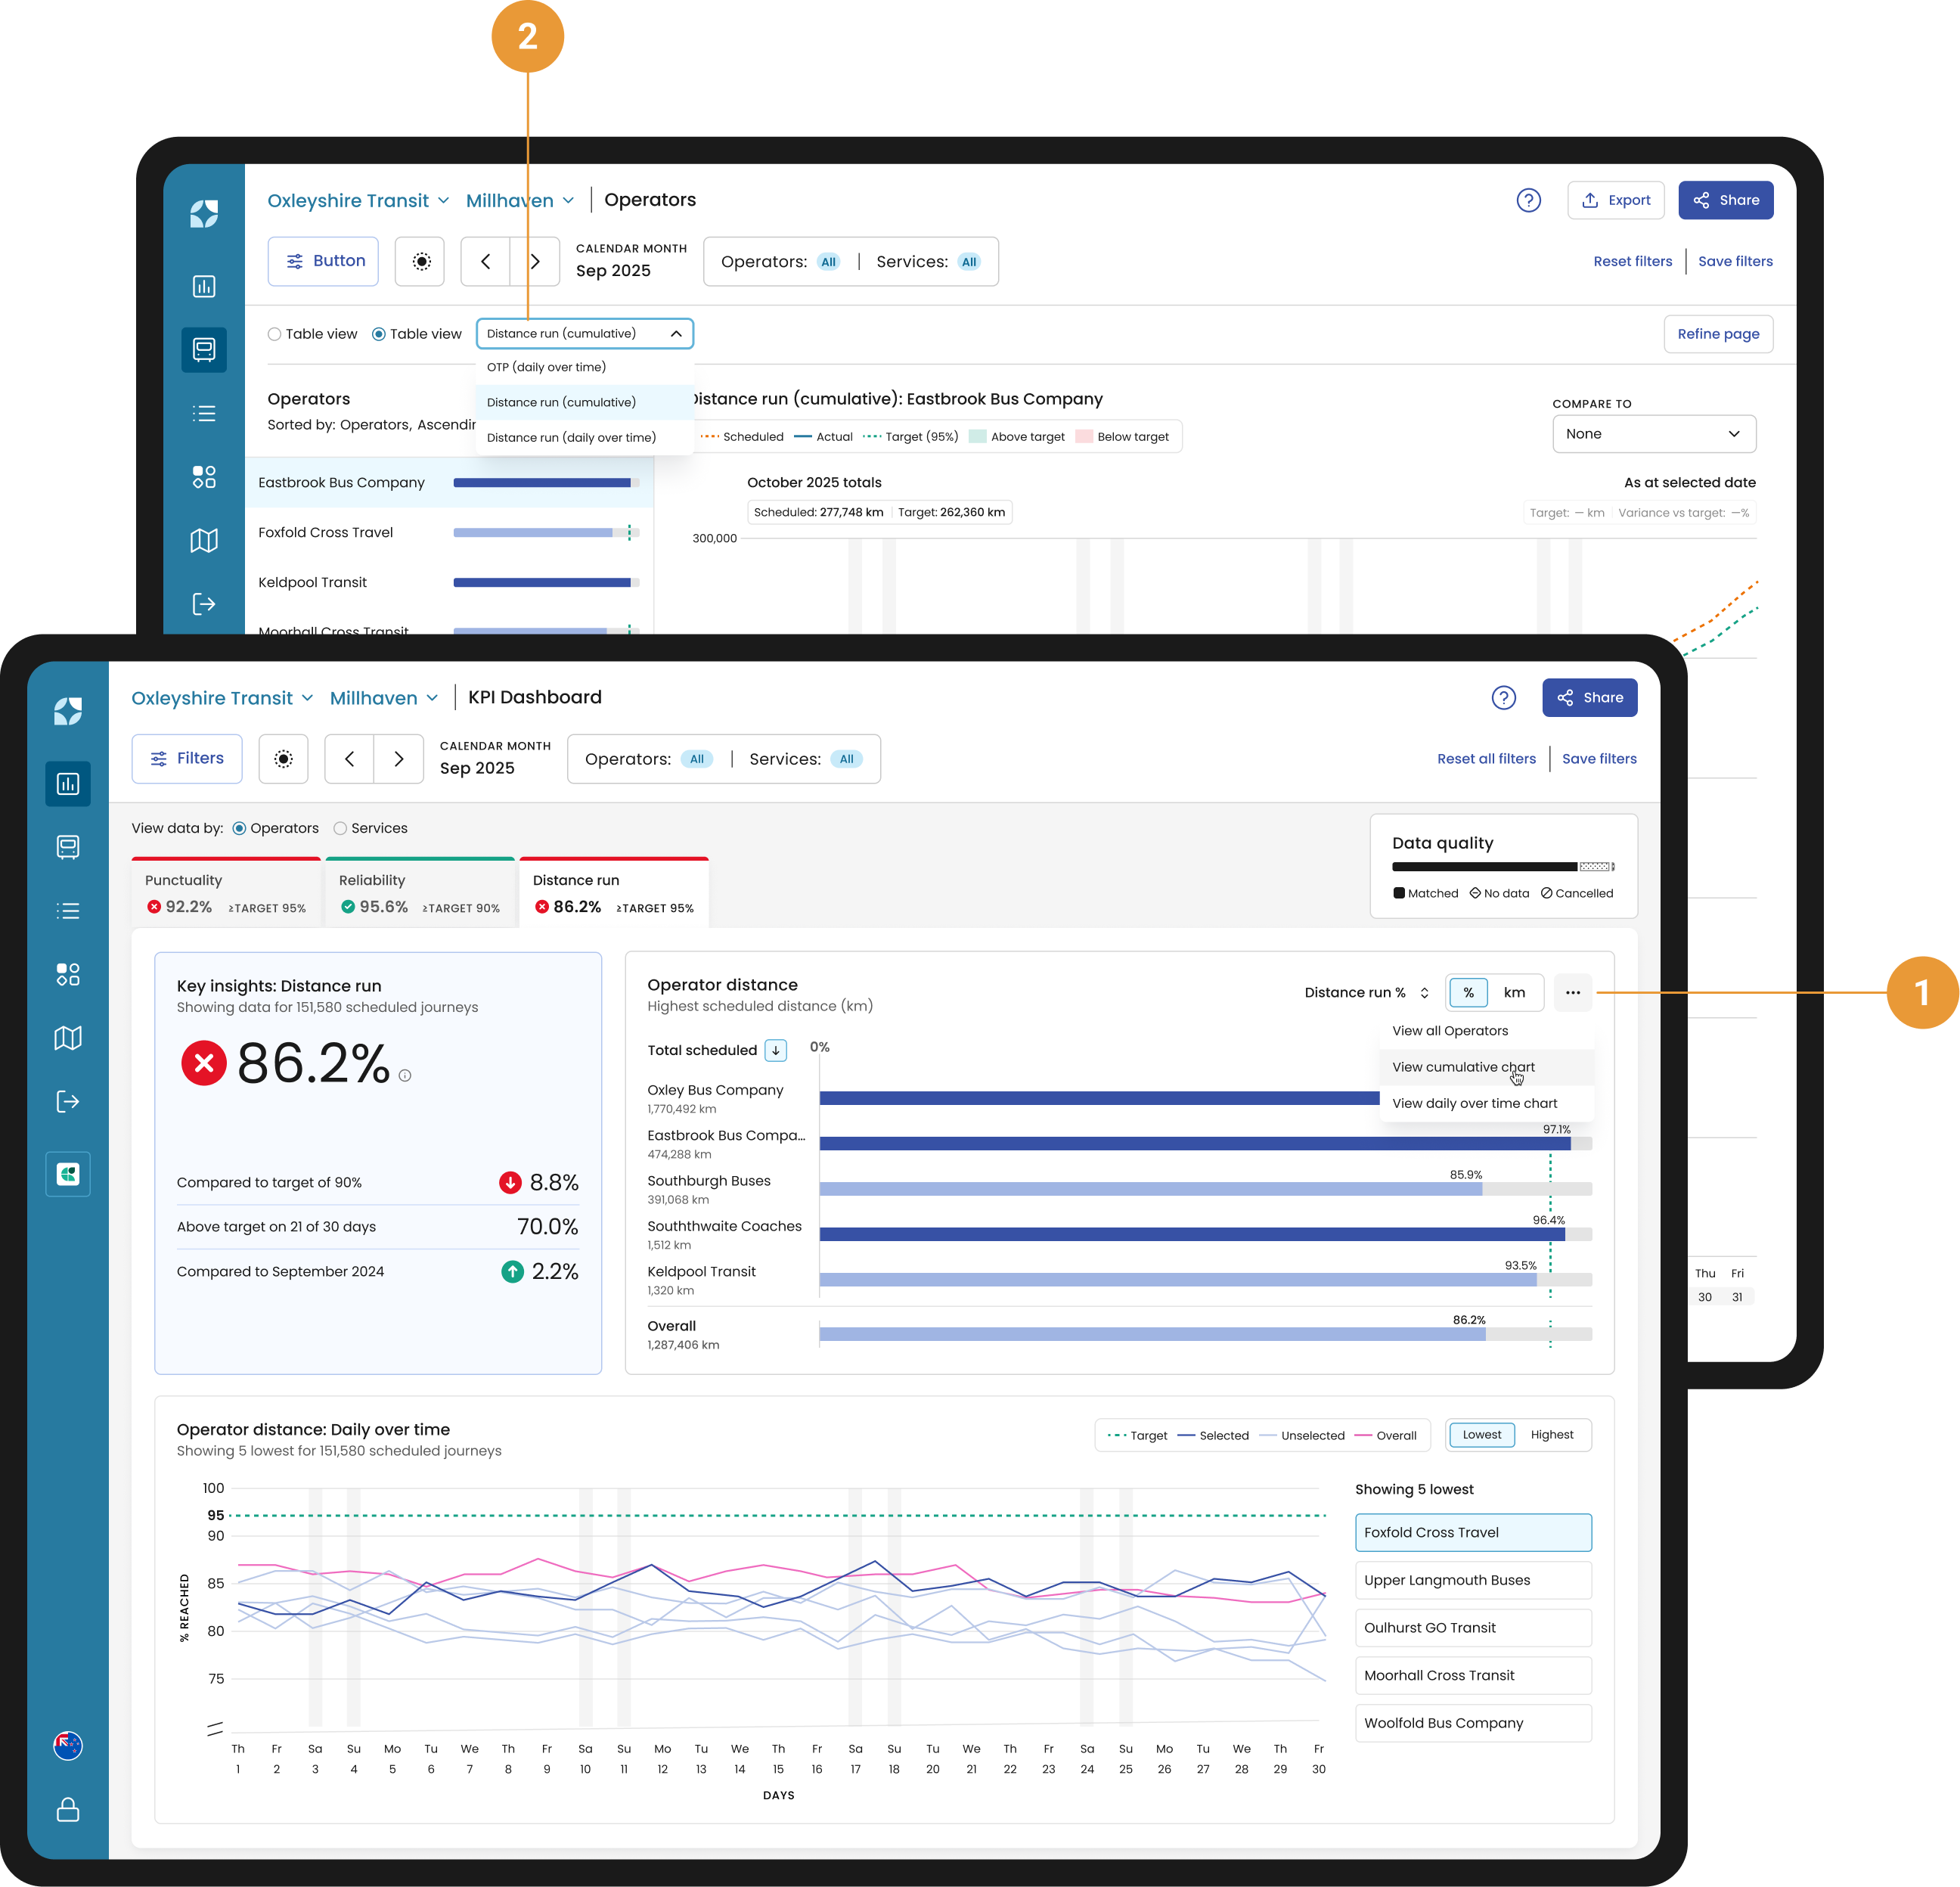Click the Reset all filters link
Image resolution: width=1960 pixels, height=1887 pixels.
[x=1486, y=759]
